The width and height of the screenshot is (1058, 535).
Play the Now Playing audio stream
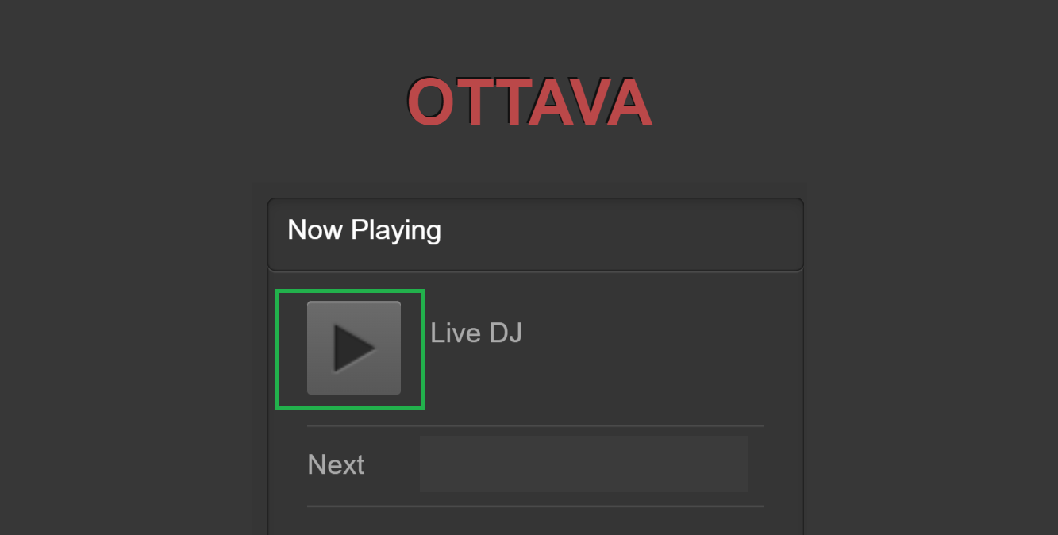click(x=353, y=348)
